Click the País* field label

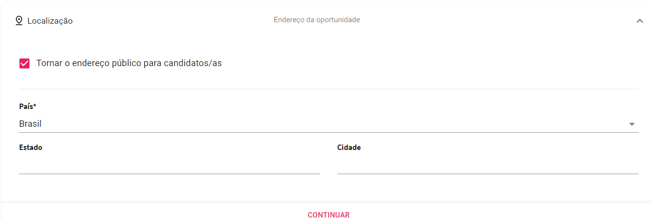point(28,107)
